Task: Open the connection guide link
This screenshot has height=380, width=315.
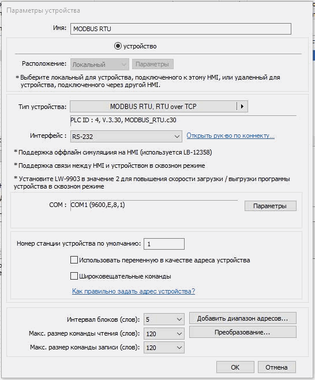Action: tap(230, 136)
